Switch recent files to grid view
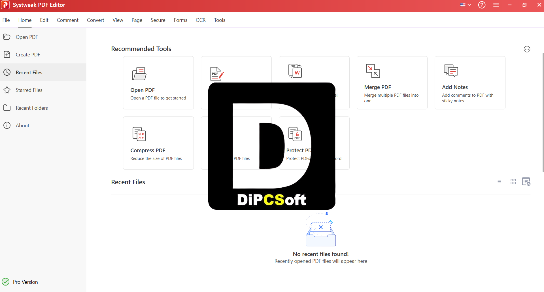This screenshot has width=544, height=292. click(x=513, y=181)
